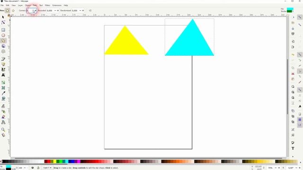Open the Extensions menu
This screenshot has width=303, height=170.
tap(57, 5)
